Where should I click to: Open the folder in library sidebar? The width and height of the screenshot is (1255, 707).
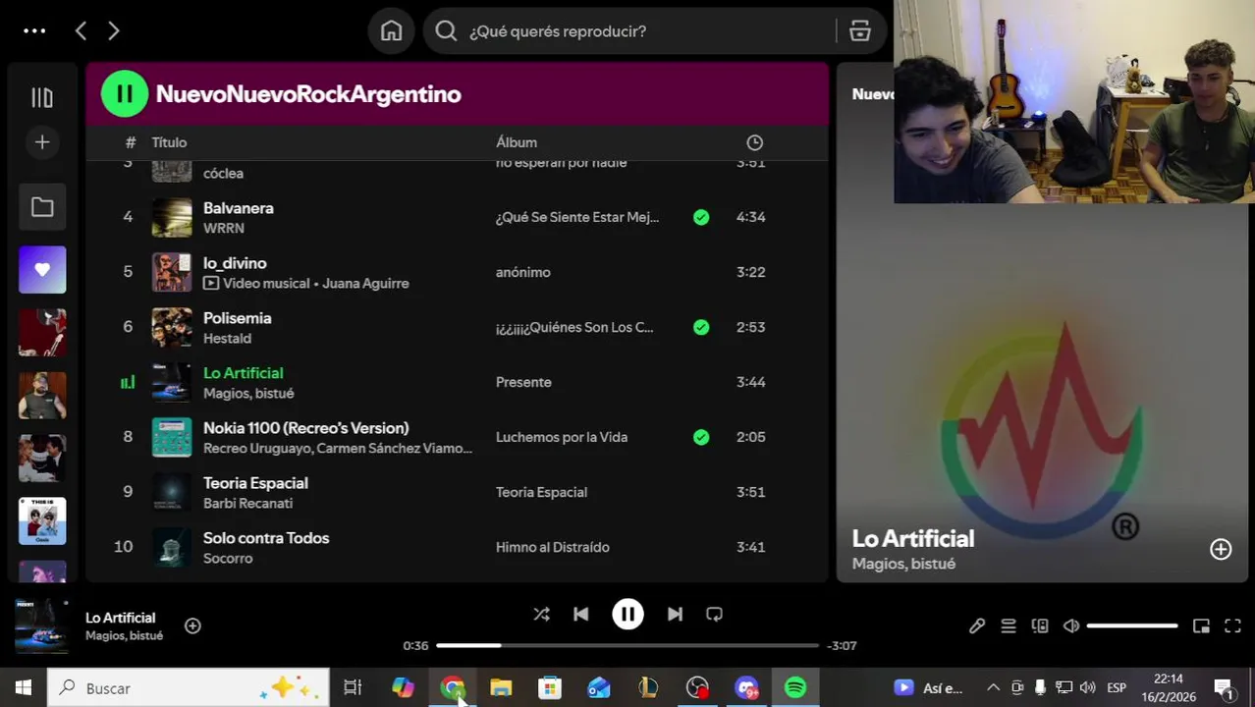42,207
